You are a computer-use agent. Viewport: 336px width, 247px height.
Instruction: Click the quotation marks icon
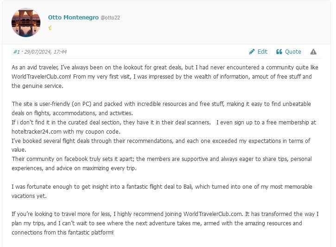click(x=279, y=52)
